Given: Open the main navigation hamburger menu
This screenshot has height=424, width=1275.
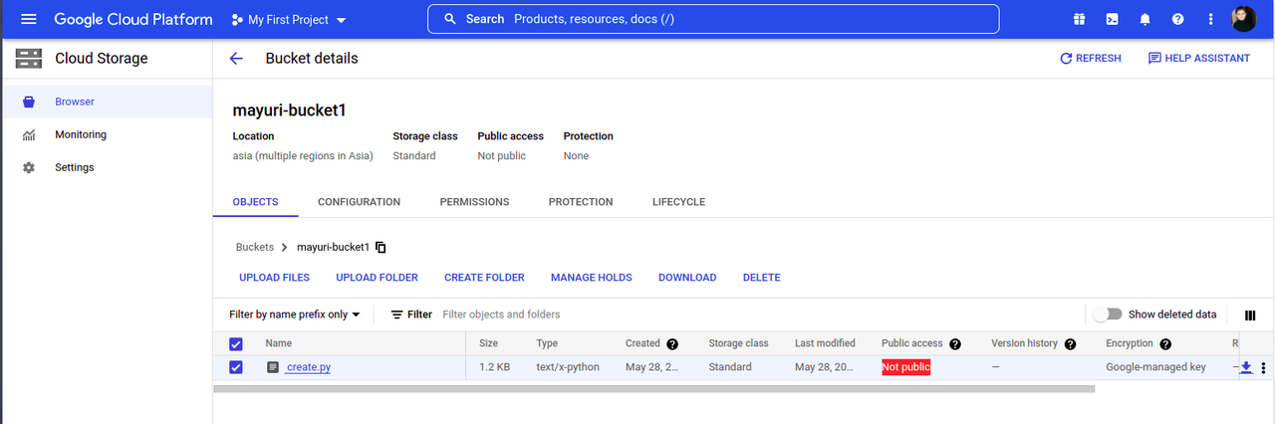Looking at the screenshot, I should (x=28, y=19).
